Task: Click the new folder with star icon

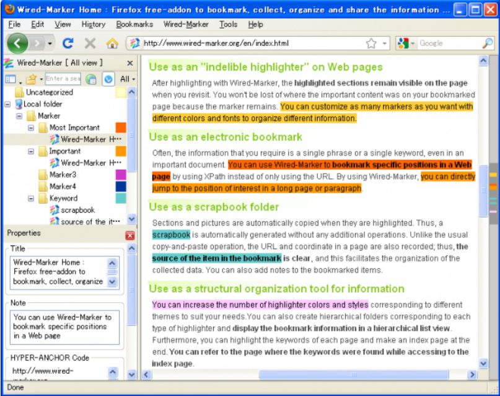Action: coord(31,79)
